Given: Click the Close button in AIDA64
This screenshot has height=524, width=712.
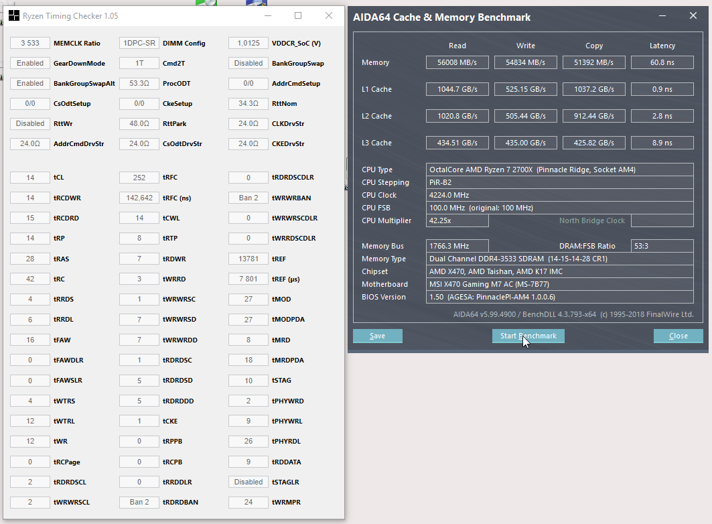Looking at the screenshot, I should [679, 336].
